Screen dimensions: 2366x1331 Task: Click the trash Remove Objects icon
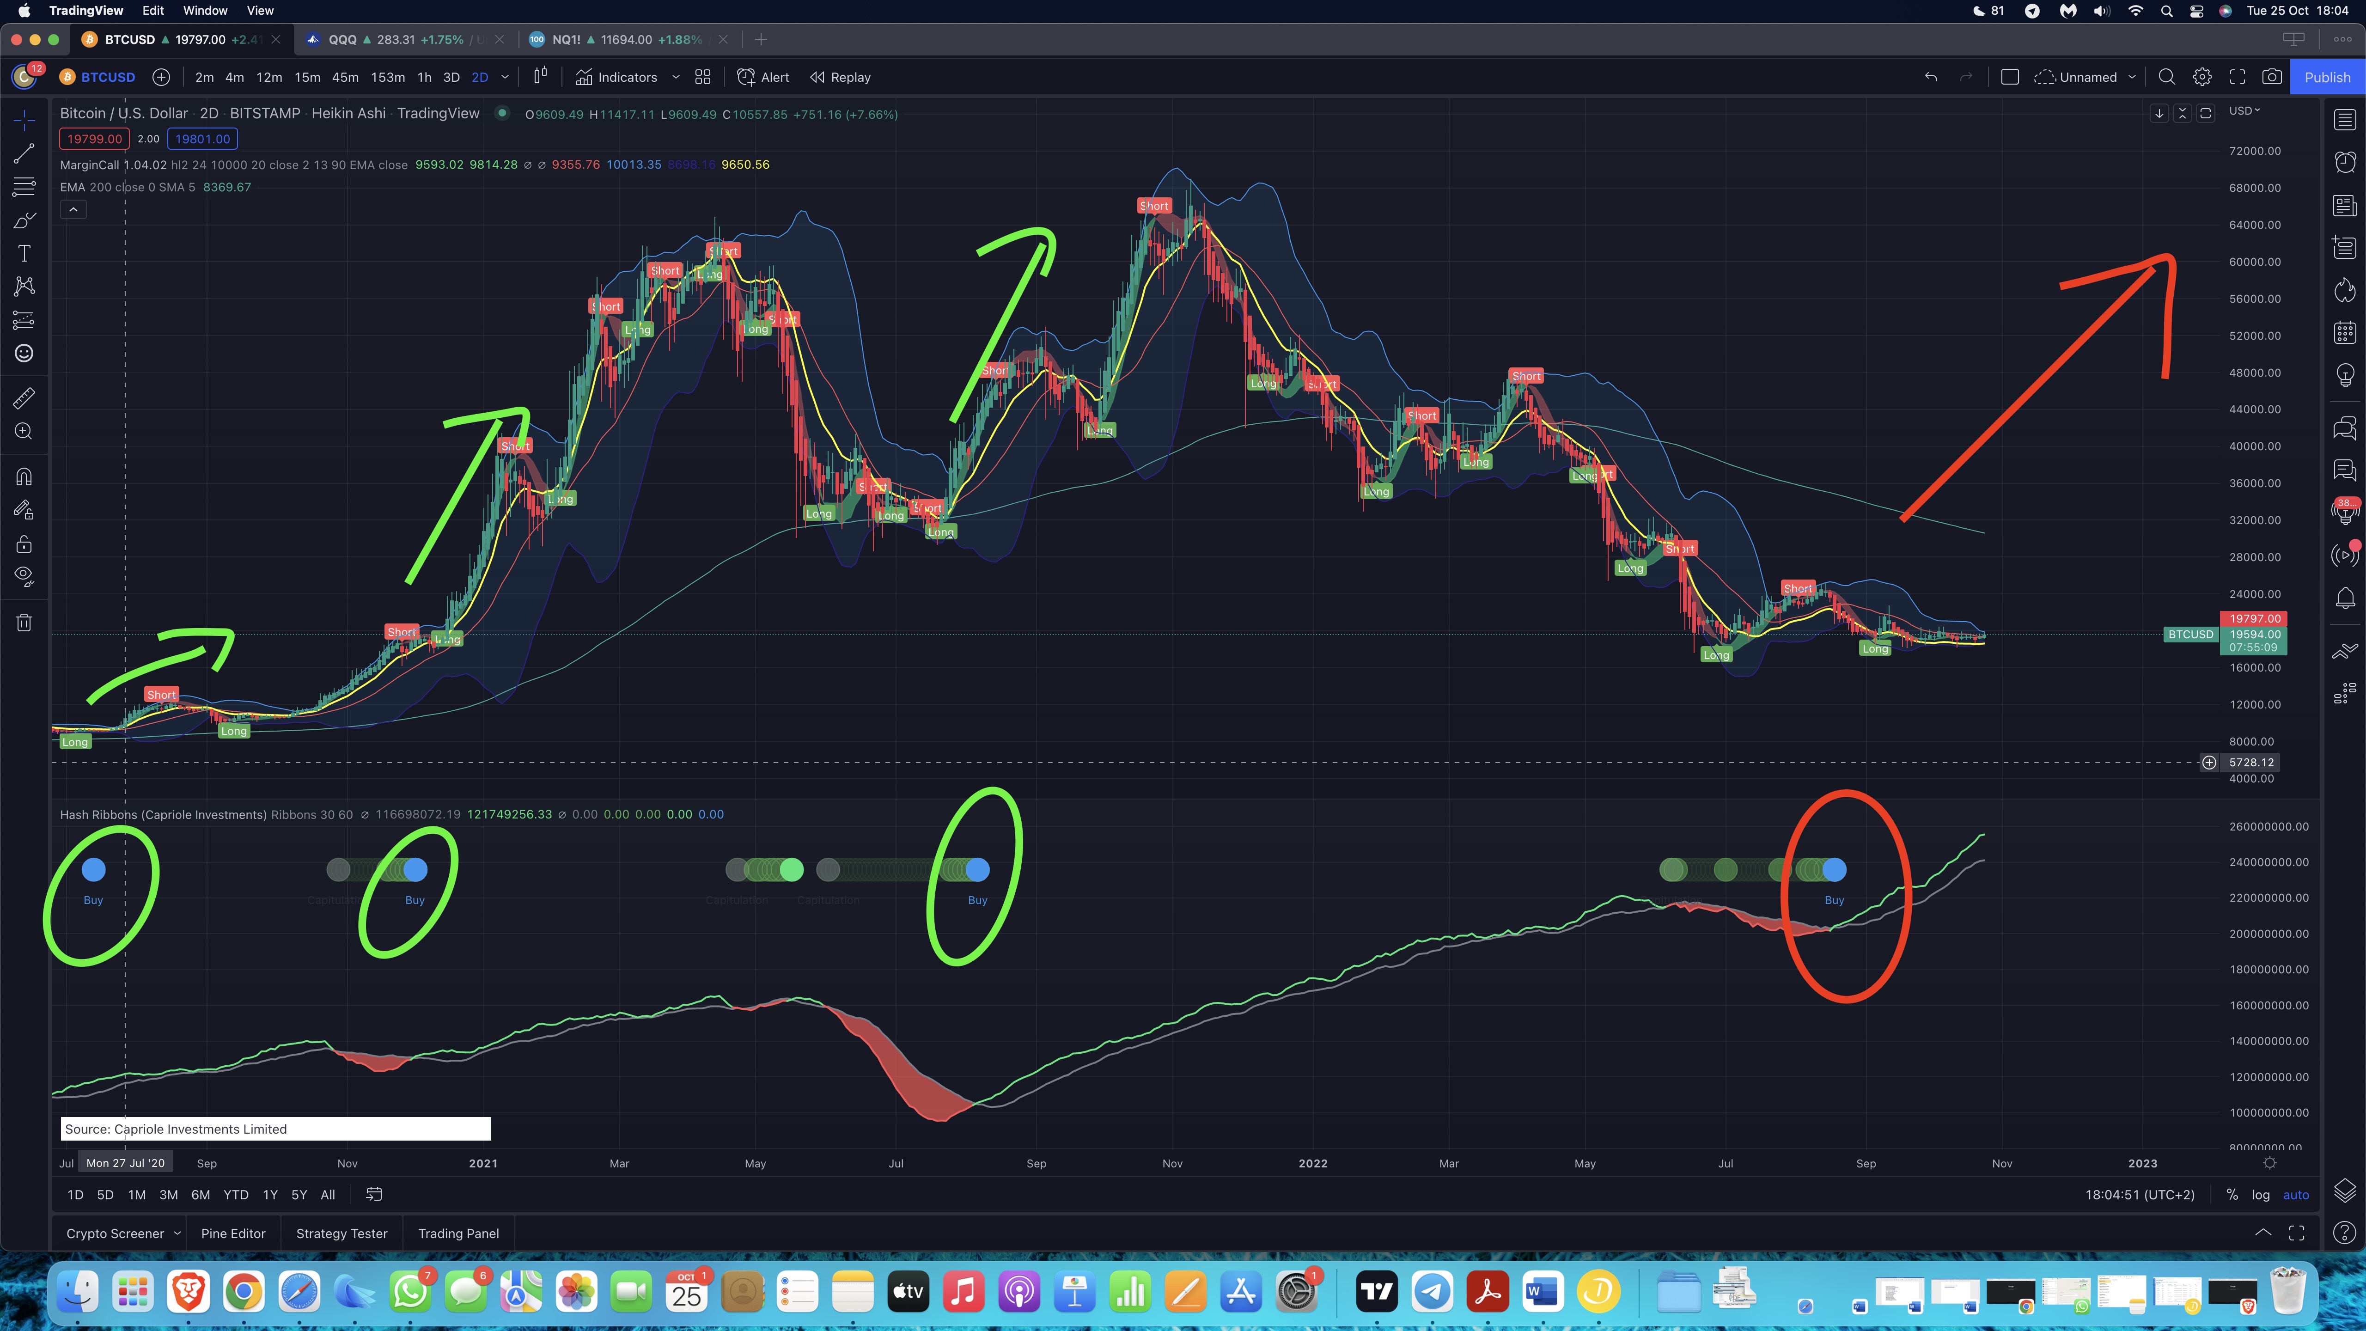click(24, 623)
